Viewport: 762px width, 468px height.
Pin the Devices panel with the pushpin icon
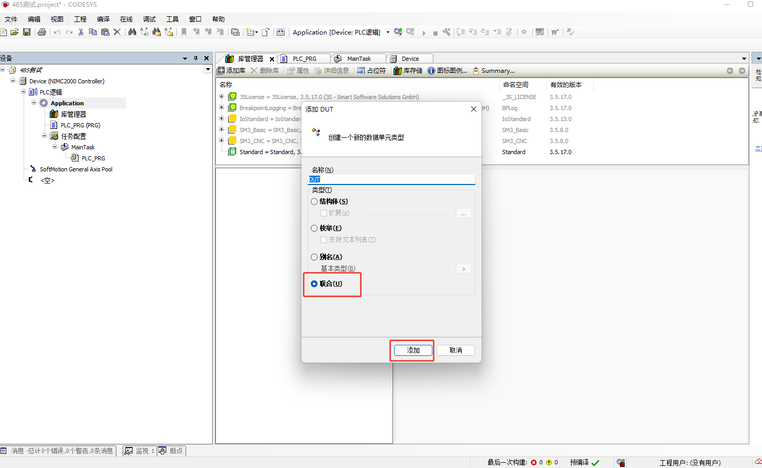[x=195, y=58]
